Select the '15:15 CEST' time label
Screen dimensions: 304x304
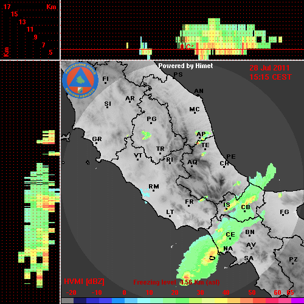(x=271, y=77)
